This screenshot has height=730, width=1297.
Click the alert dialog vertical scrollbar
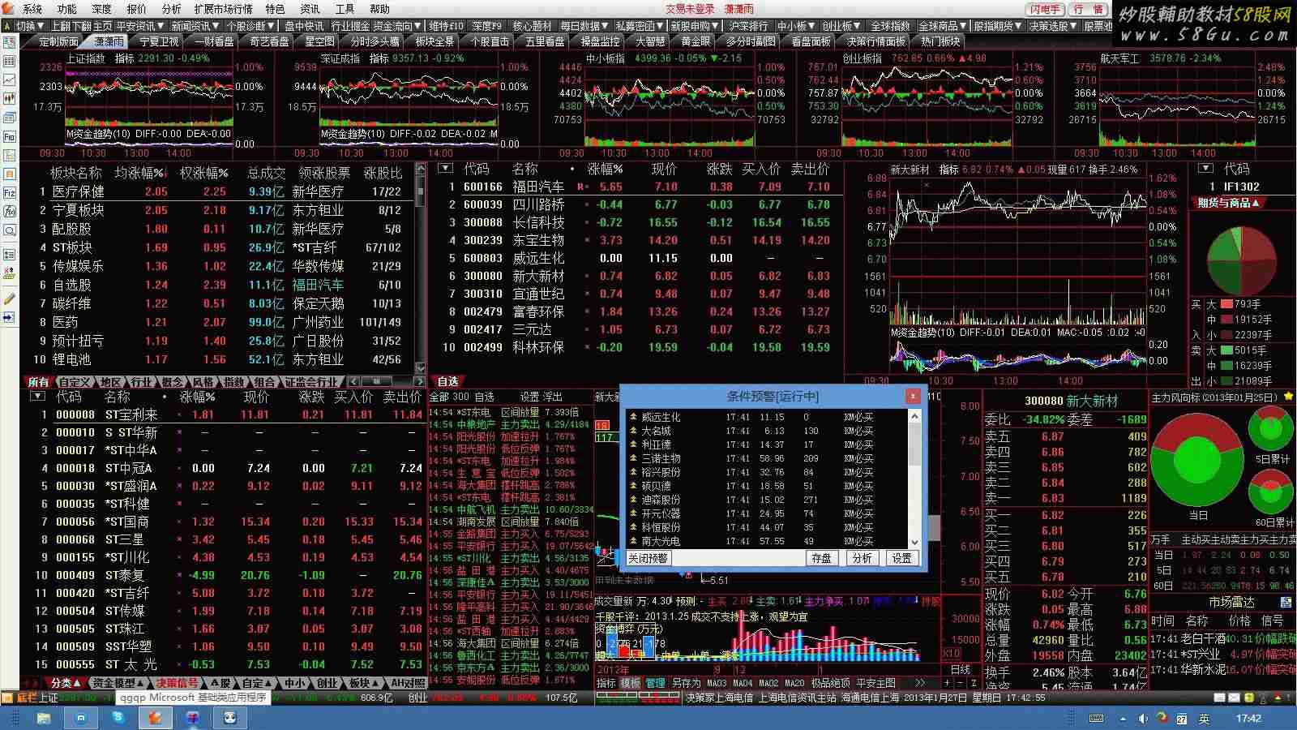(x=914, y=479)
